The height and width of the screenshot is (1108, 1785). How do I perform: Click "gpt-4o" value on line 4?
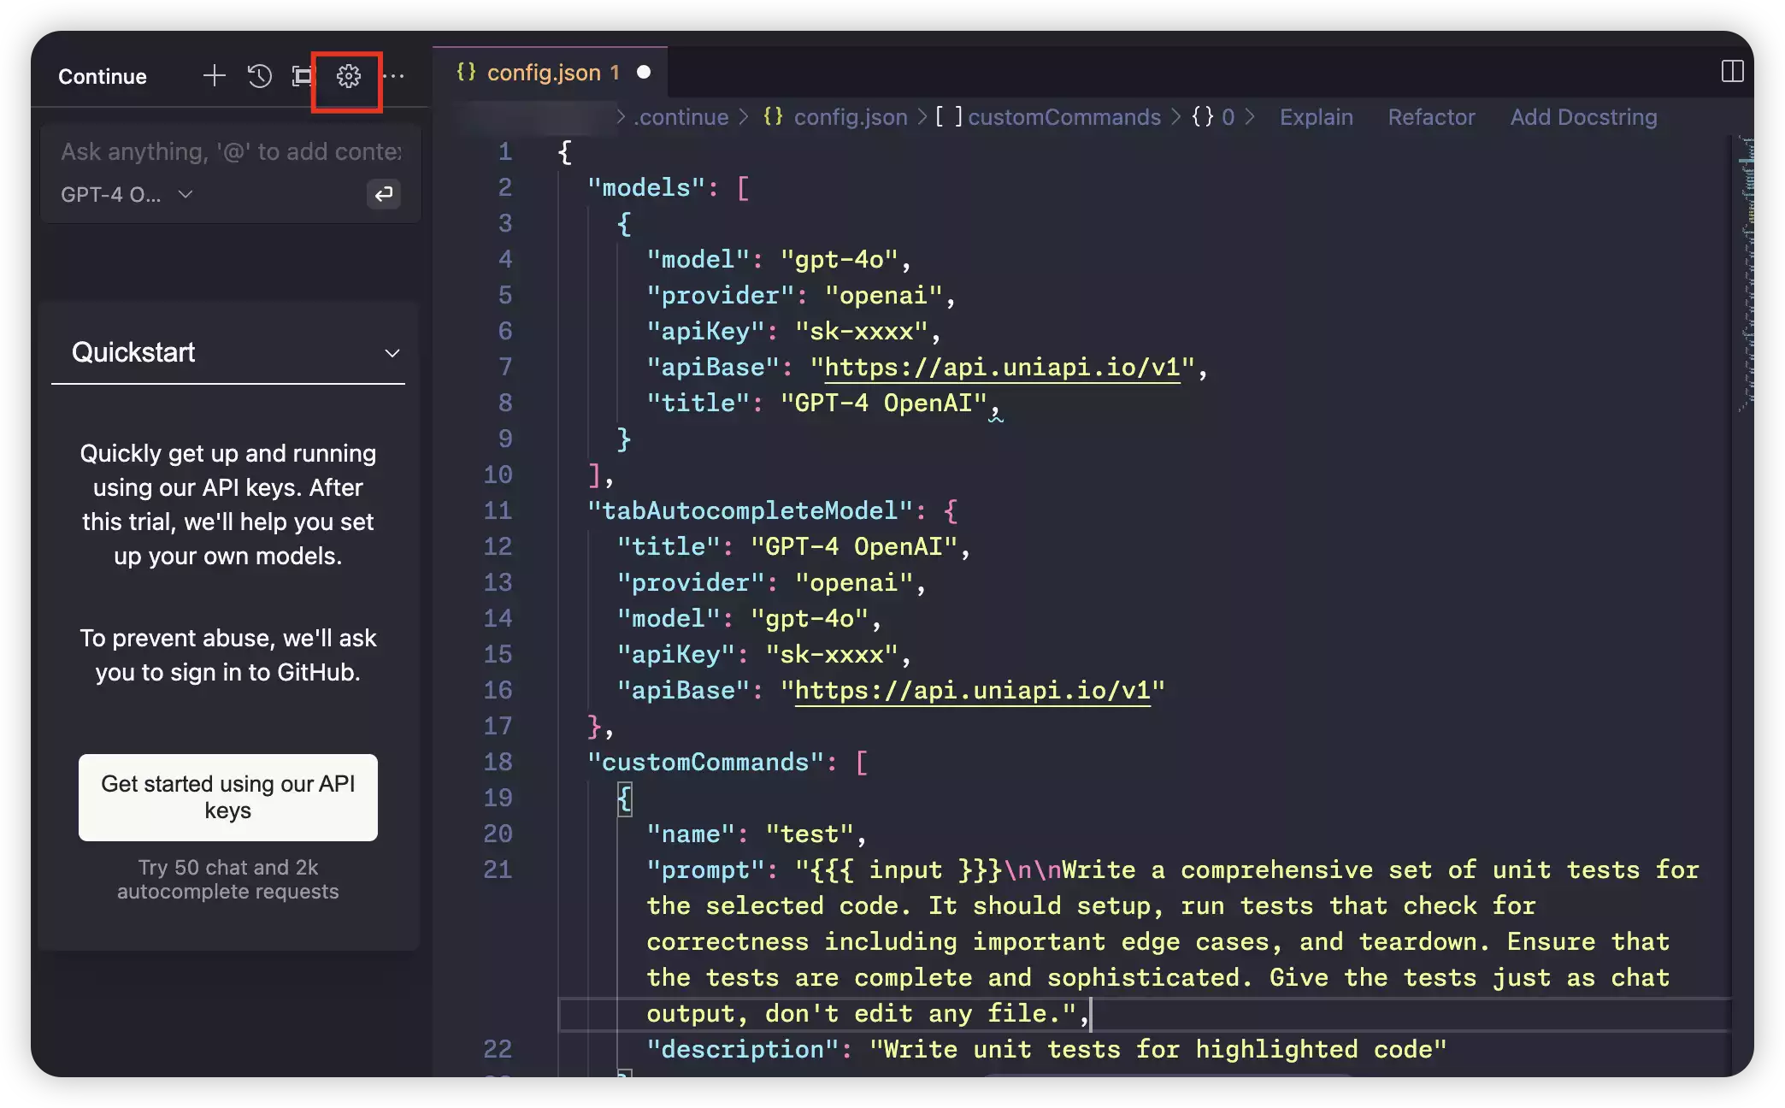(839, 260)
